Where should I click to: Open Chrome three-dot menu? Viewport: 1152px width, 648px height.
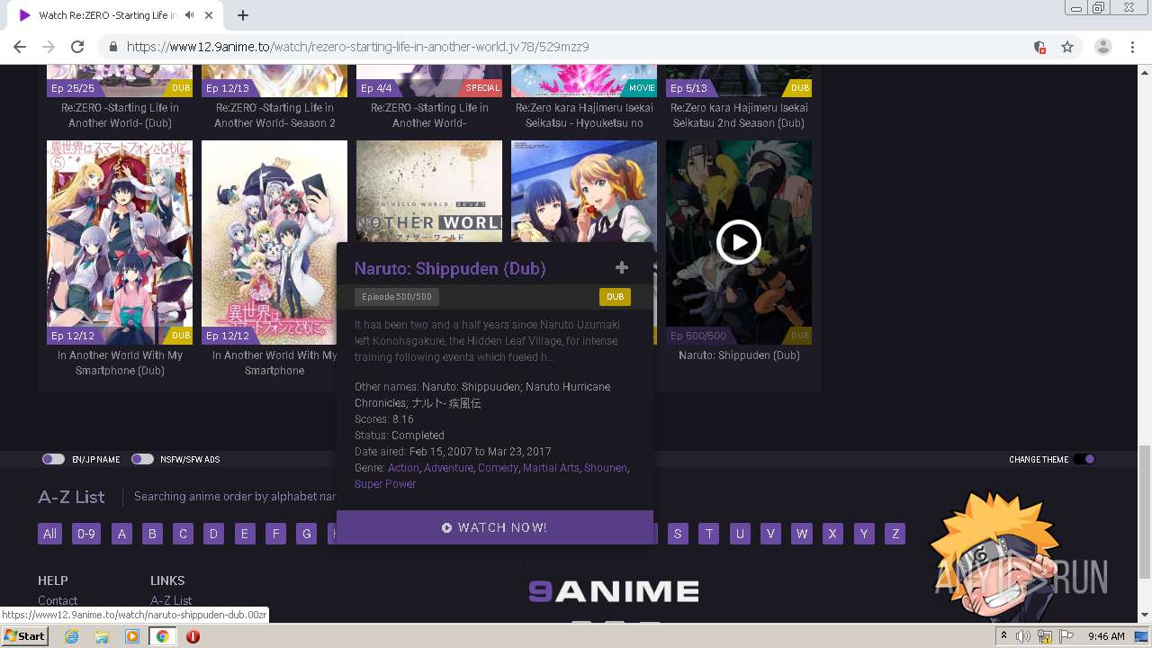point(1132,47)
